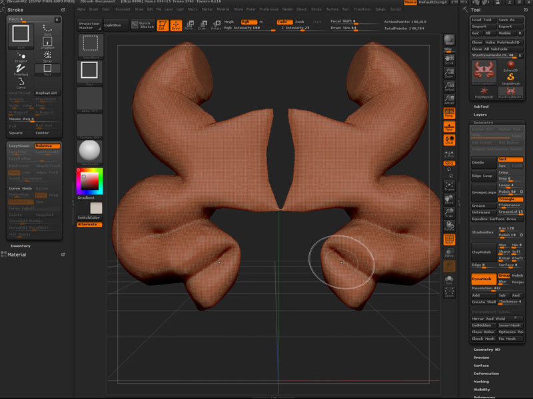Toggle Perspective view button

coord(449,113)
